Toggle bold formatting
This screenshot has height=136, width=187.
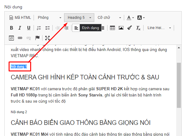[x=11, y=28]
